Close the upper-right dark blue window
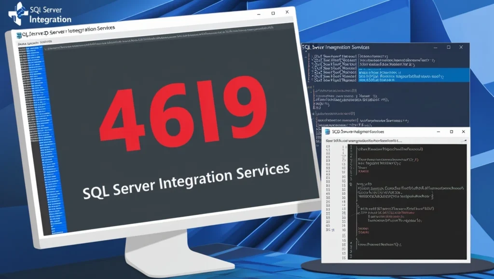This screenshot has width=494, height=279. tap(461, 47)
